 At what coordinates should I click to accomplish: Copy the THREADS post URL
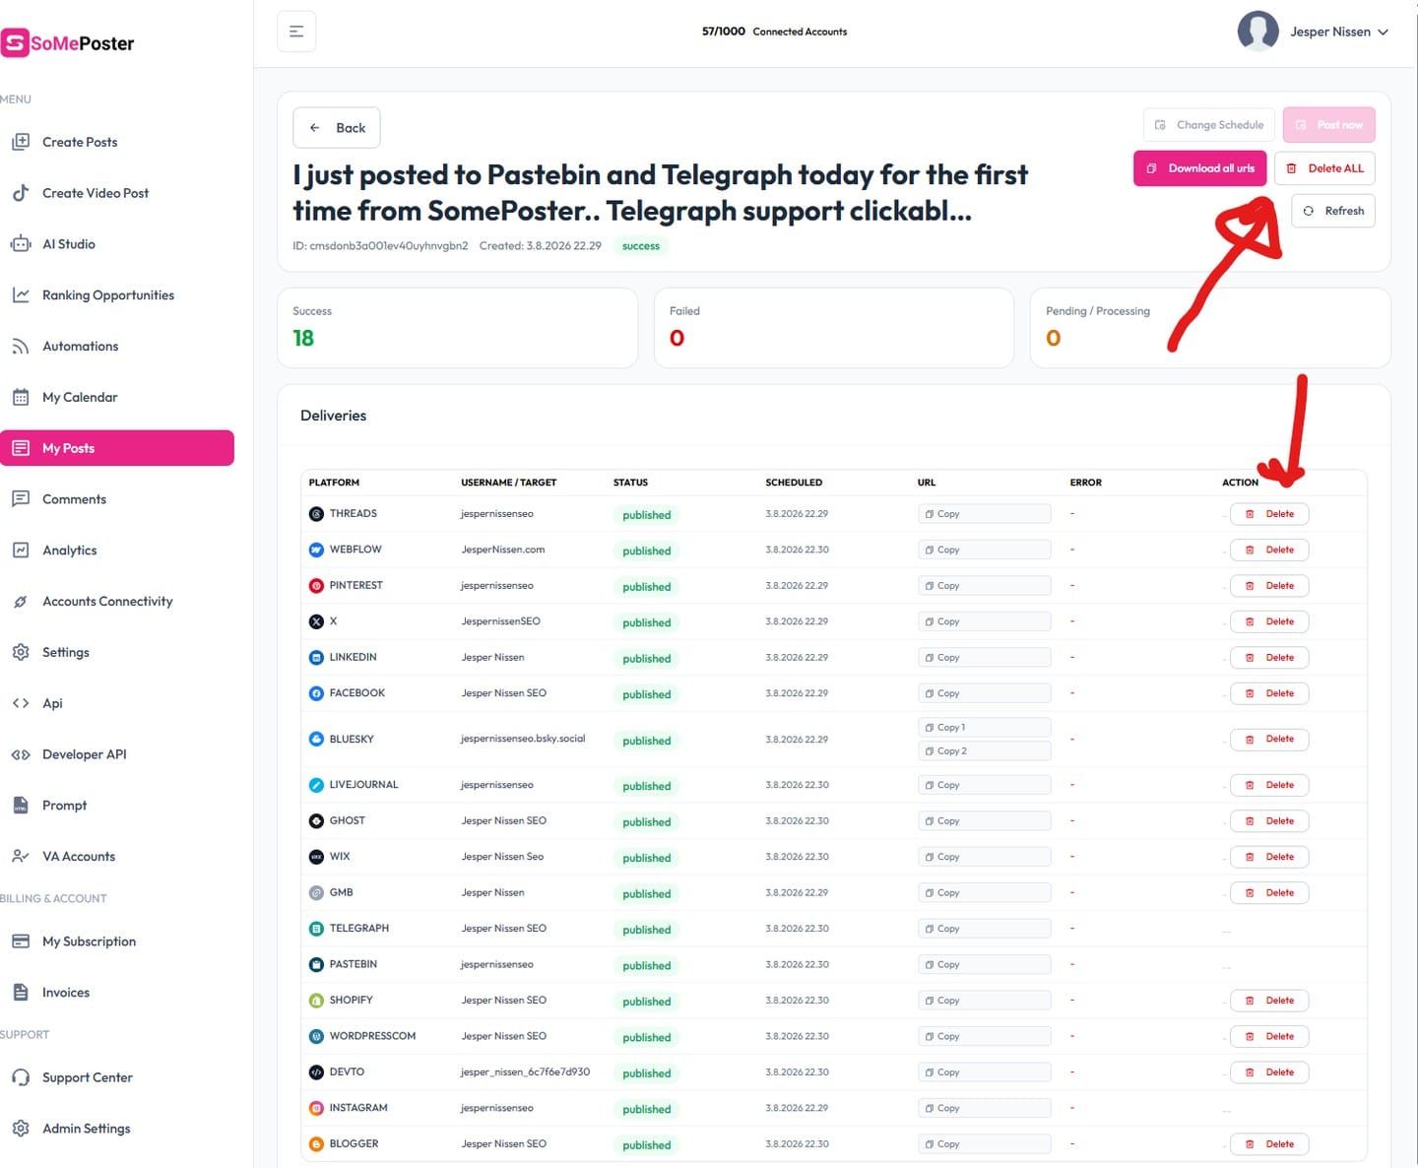[x=984, y=514]
